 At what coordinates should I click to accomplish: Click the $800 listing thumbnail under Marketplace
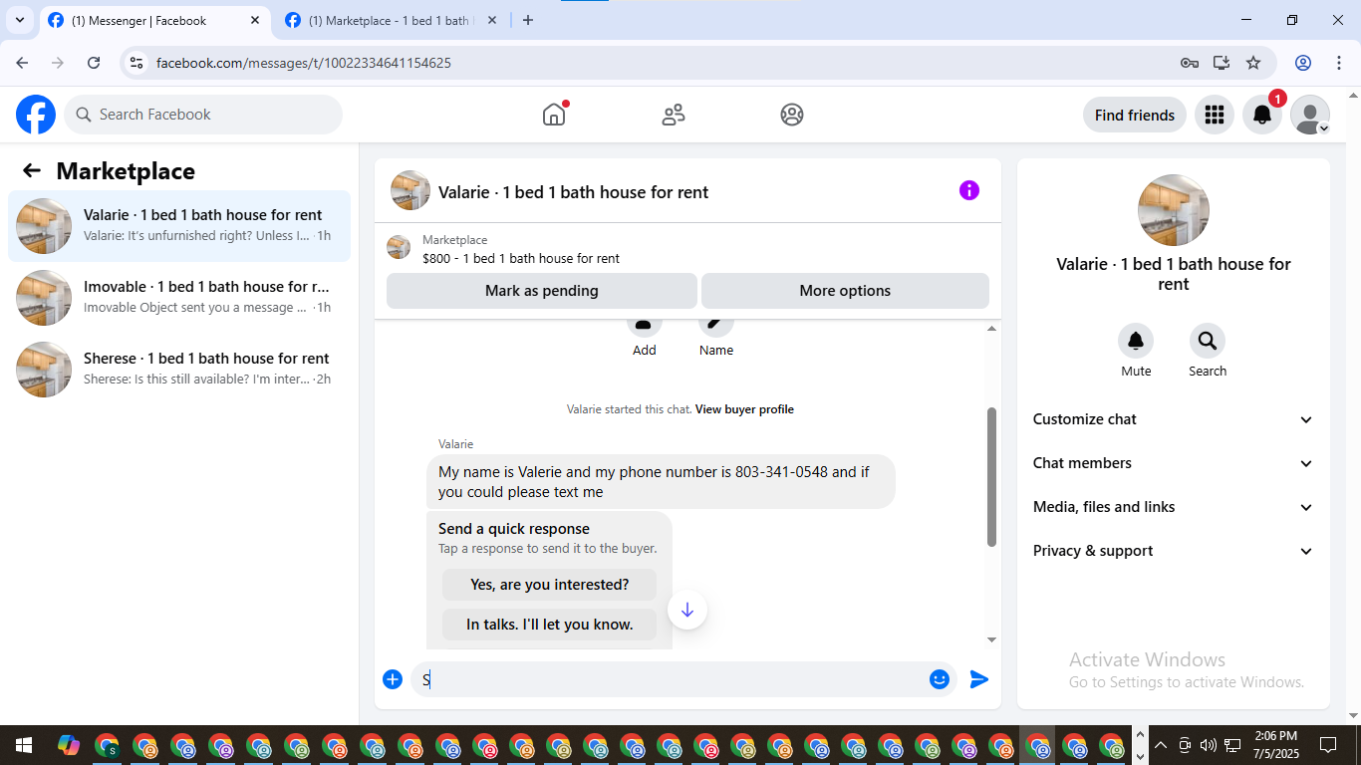click(399, 247)
